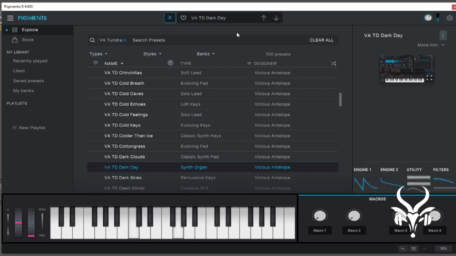This screenshot has width=456, height=256.
Task: Click the Macro 1 label field
Action: tap(320, 230)
